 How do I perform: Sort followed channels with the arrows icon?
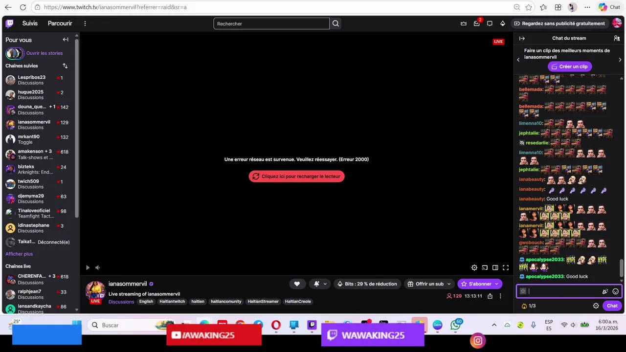[x=65, y=66]
